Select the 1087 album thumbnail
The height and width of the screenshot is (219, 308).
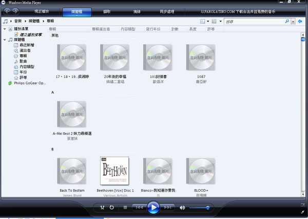[x=201, y=57]
